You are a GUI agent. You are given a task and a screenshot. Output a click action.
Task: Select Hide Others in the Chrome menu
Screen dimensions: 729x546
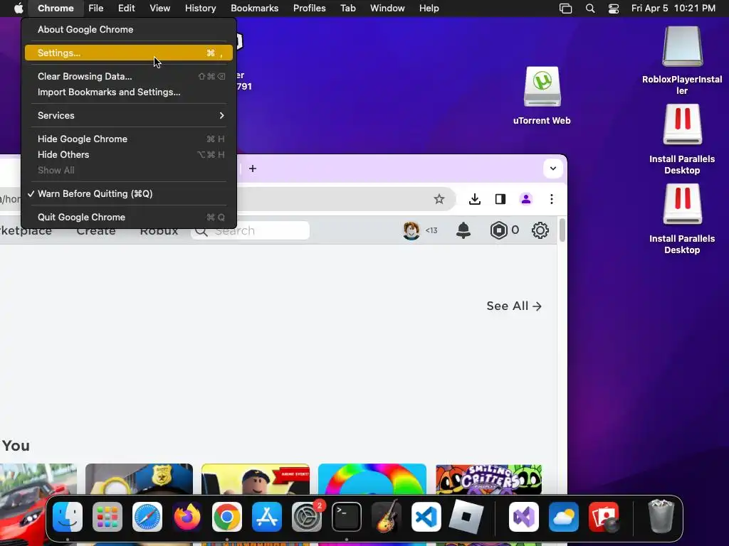129,154
